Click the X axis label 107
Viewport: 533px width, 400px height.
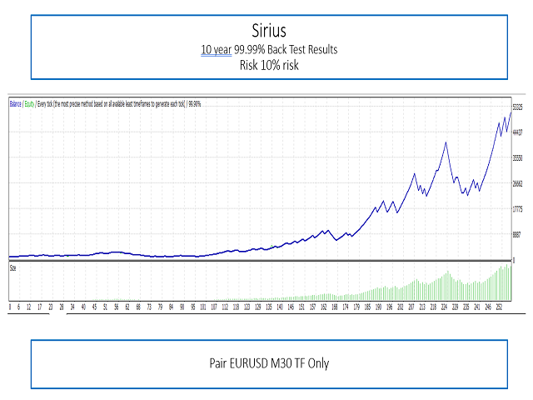(x=214, y=307)
